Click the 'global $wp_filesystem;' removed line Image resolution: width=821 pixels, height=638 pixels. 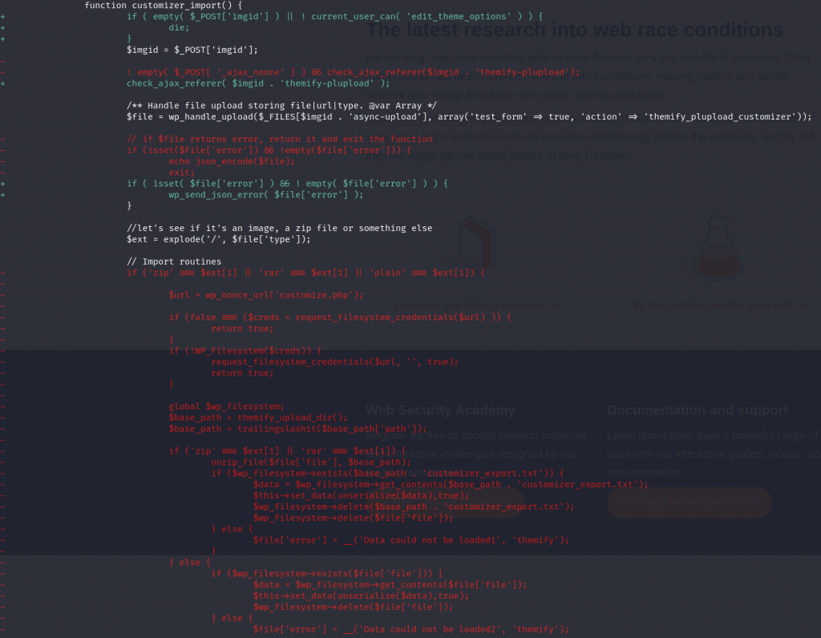[x=226, y=406]
